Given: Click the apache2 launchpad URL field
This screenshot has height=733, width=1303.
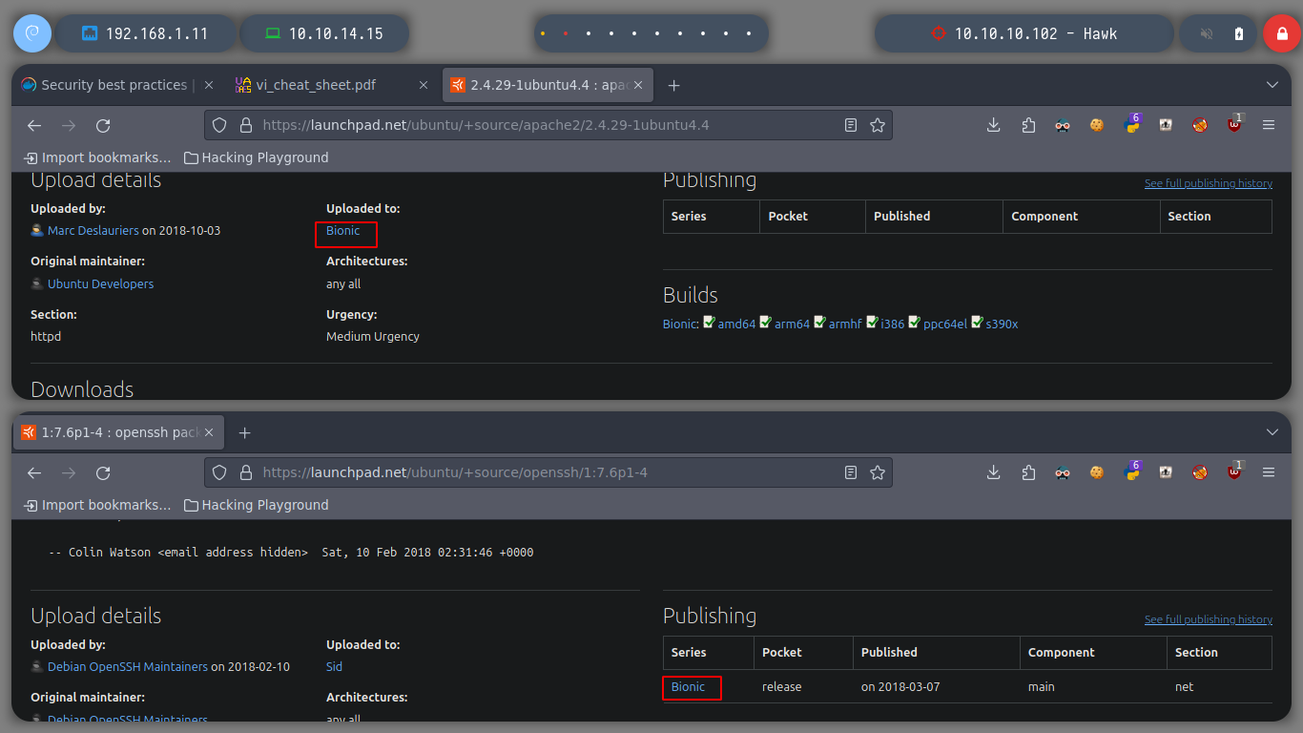Looking at the screenshot, I should pyautogui.click(x=548, y=125).
